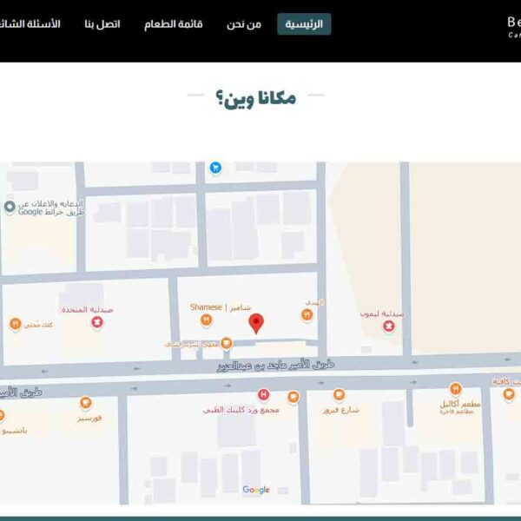This screenshot has height=521, width=521.
Task: Open the الرئيسية home tab
Action: (304, 24)
